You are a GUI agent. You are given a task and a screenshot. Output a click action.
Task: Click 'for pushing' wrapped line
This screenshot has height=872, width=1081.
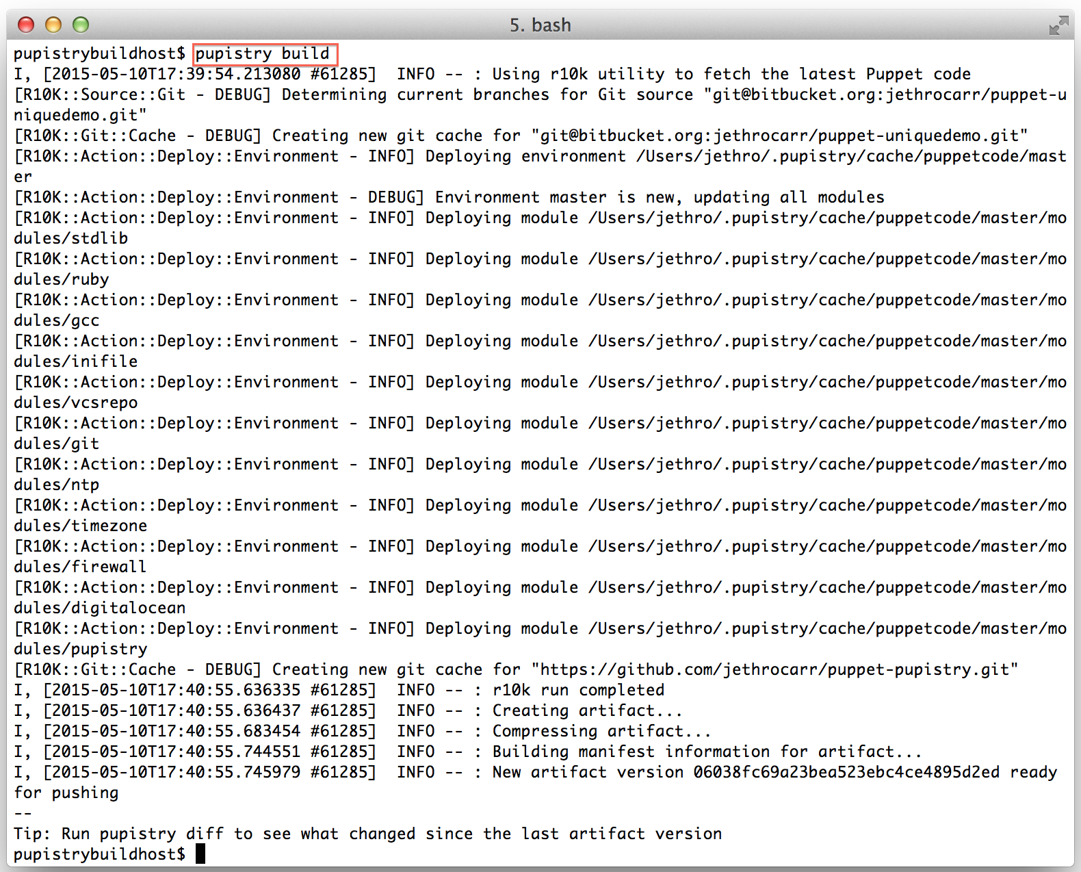pos(66,793)
